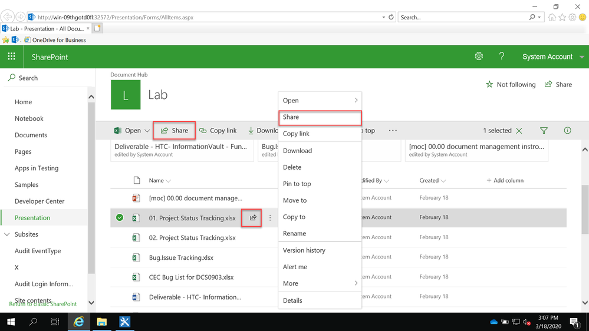Viewport: 589px width, 331px height.
Task: Click the Lab site logo tile
Action: point(126,95)
